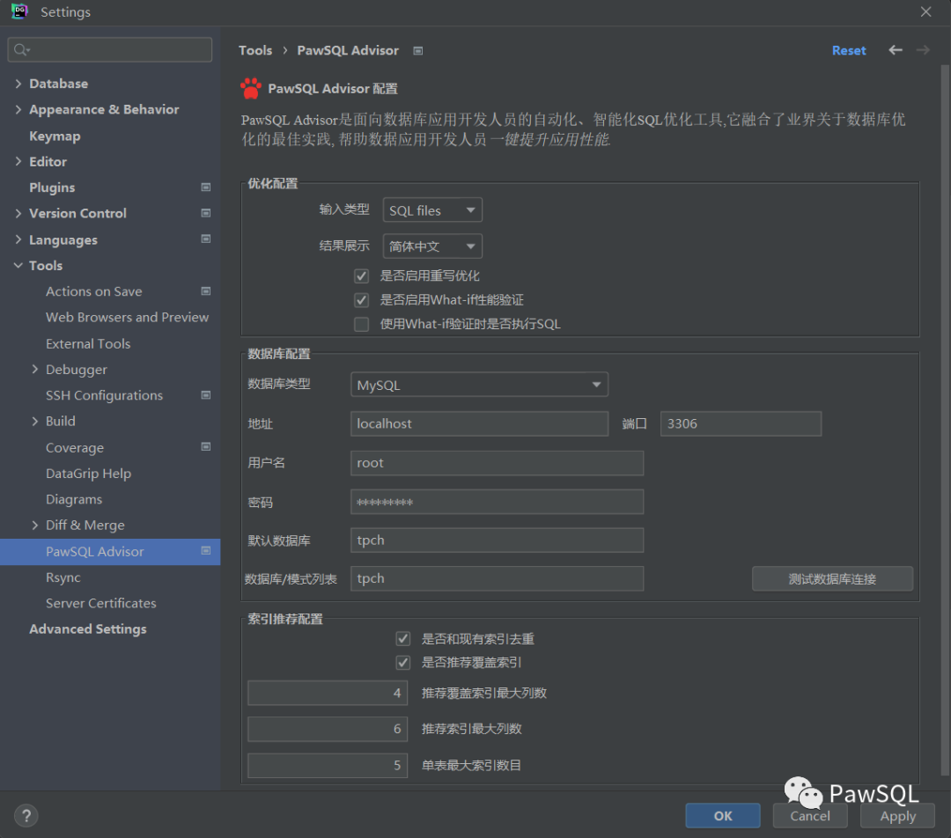Screen dimensions: 951x838
Task: Enable 使用What-if验证时是否执行SQL checkbox
Action: pos(361,324)
